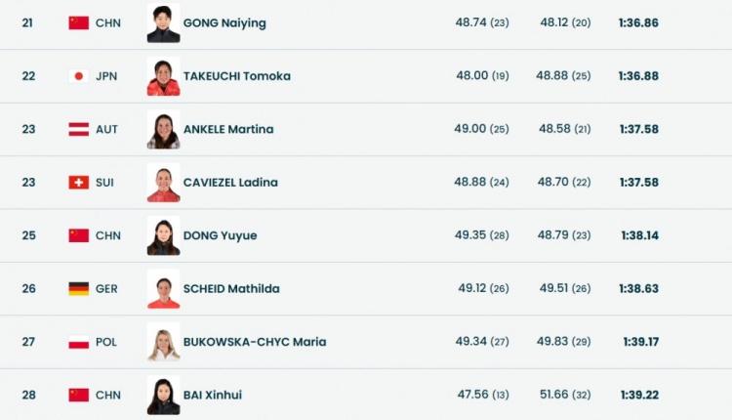Click the name SCHEID Mathilda
The image size is (732, 420).
tap(230, 289)
